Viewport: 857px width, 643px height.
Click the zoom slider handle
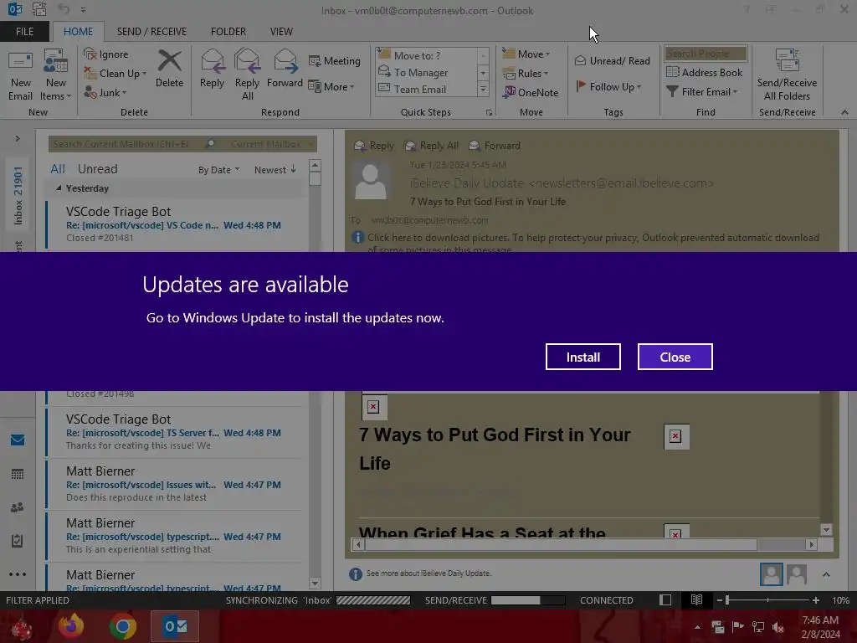tap(727, 600)
